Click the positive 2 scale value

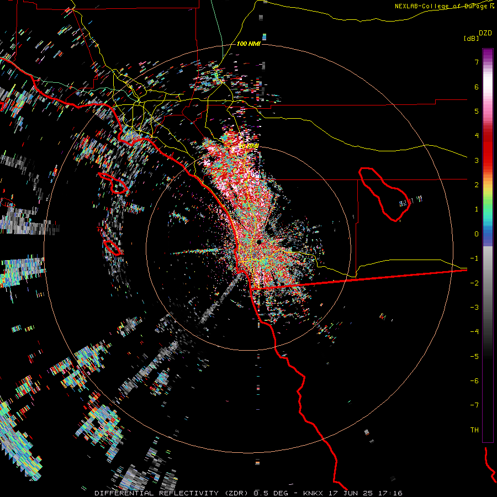point(477,185)
